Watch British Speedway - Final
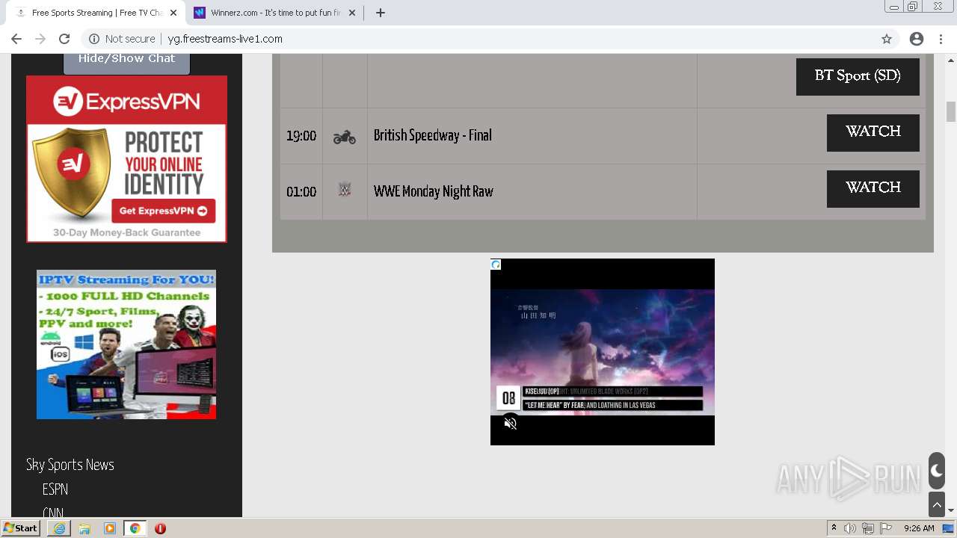Screen dimensions: 957x538 (873, 132)
